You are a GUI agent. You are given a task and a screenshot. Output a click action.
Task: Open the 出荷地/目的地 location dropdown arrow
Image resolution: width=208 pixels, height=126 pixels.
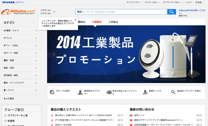[x=54, y=12]
